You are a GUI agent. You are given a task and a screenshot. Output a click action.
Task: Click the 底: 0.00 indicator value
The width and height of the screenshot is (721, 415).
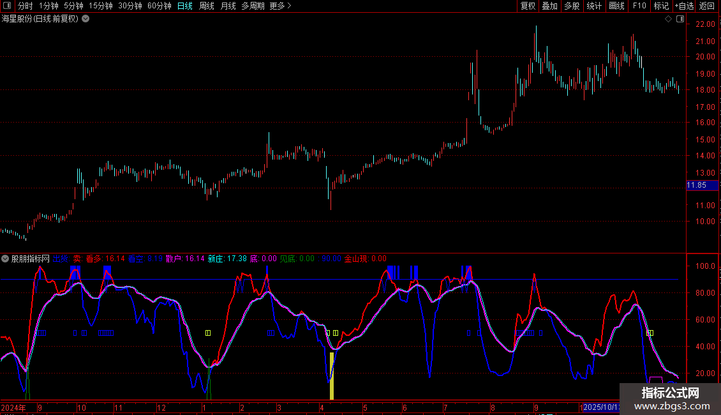[264, 259]
